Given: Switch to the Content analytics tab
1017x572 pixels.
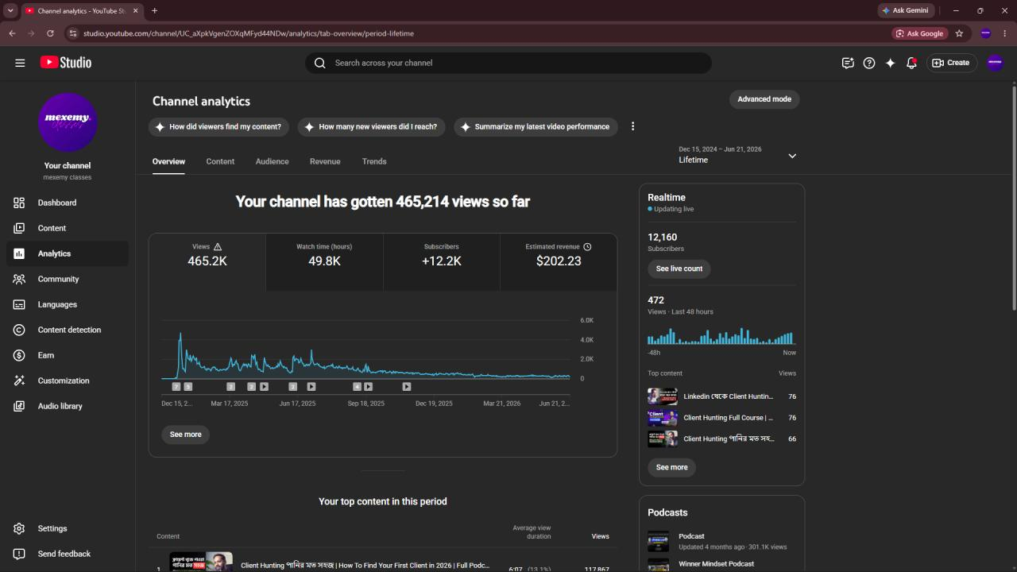Looking at the screenshot, I should point(220,161).
